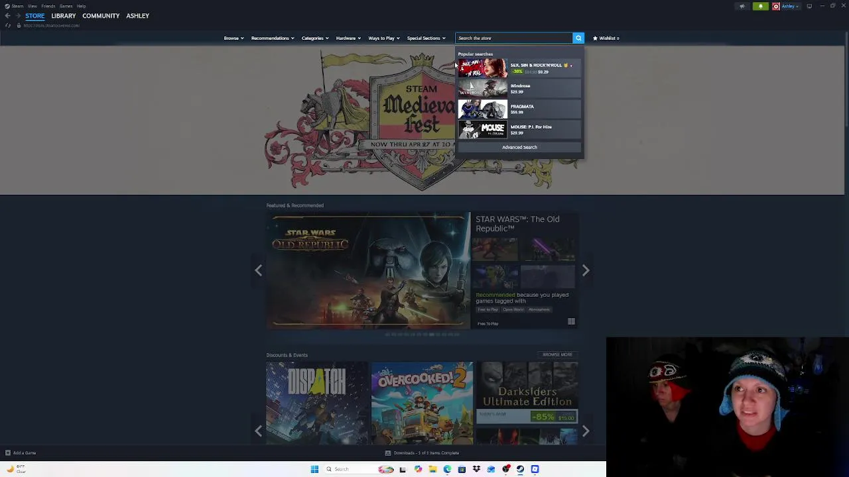Switch to the ASHLEY profile tab
Image resolution: width=849 pixels, height=477 pixels.
tap(138, 15)
